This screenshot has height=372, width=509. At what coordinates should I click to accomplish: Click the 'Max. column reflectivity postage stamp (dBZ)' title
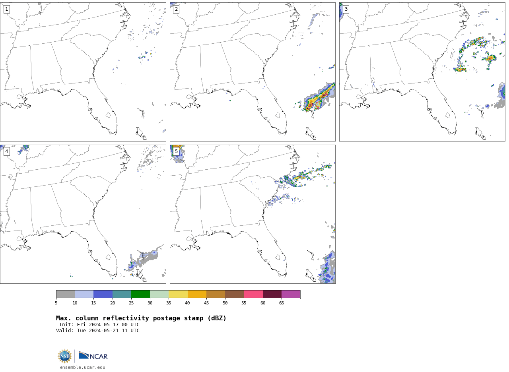coord(141,318)
